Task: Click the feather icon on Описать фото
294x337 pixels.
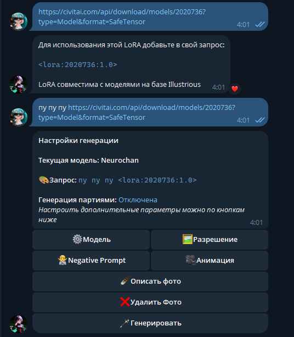Action: (125, 281)
